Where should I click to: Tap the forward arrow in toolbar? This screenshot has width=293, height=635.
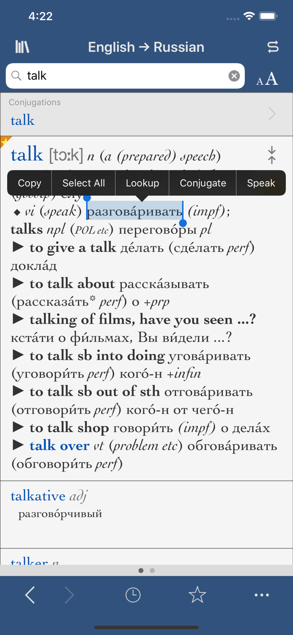tap(69, 595)
